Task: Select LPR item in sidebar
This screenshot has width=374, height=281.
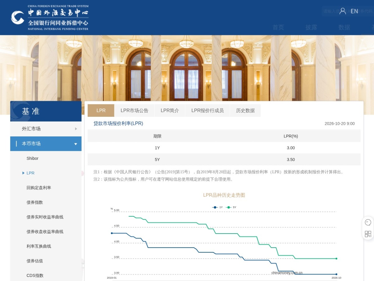Action: click(x=31, y=173)
